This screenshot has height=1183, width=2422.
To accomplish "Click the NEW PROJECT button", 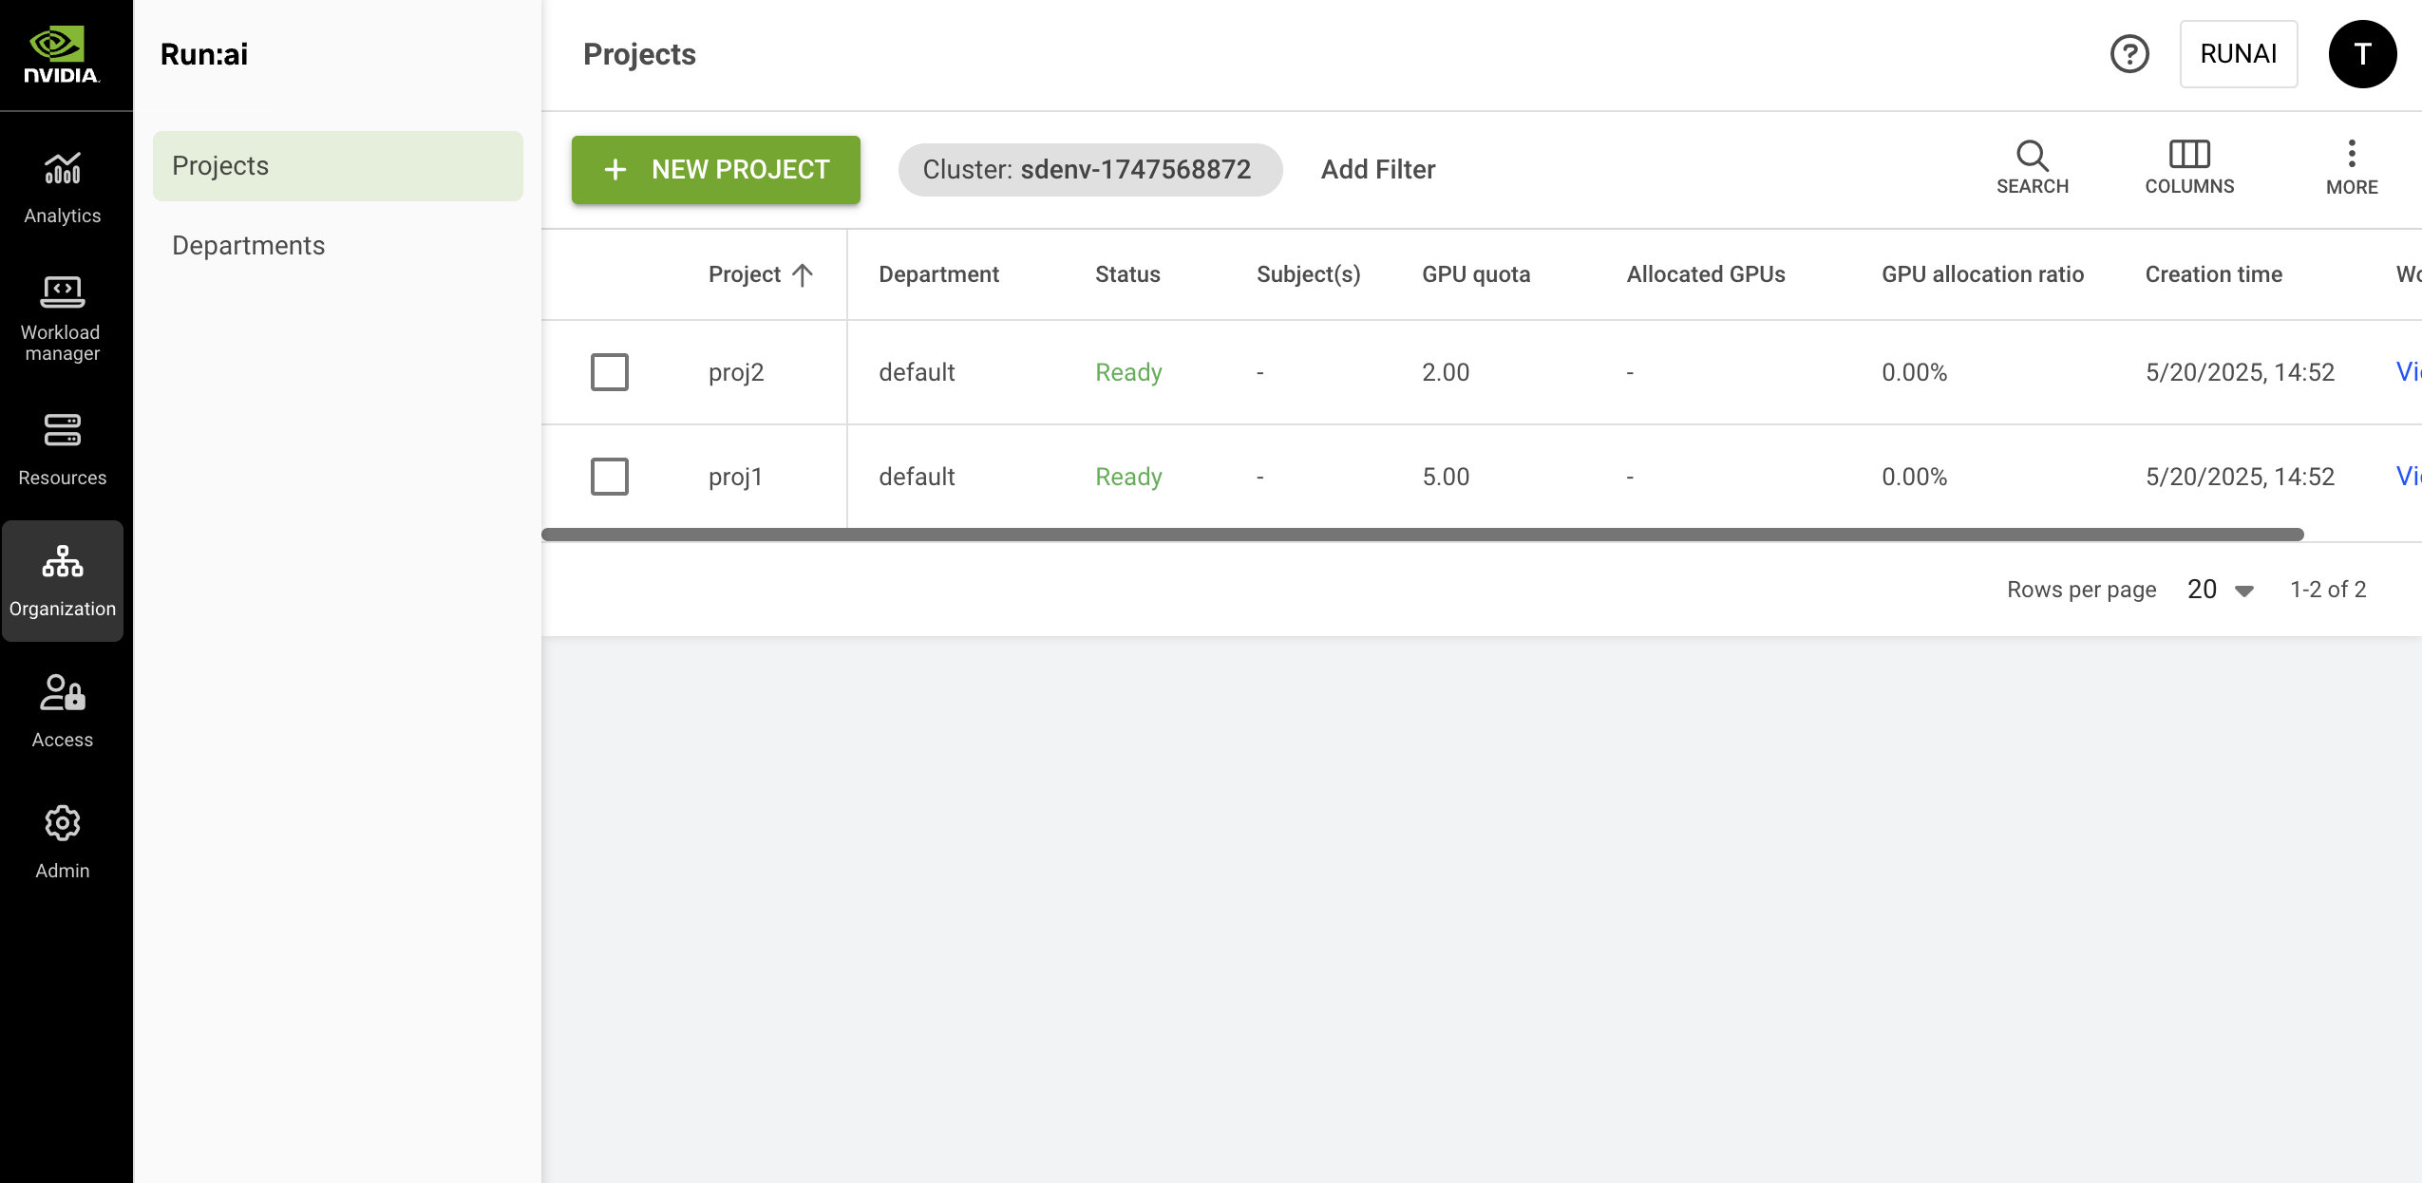I will 716,170.
